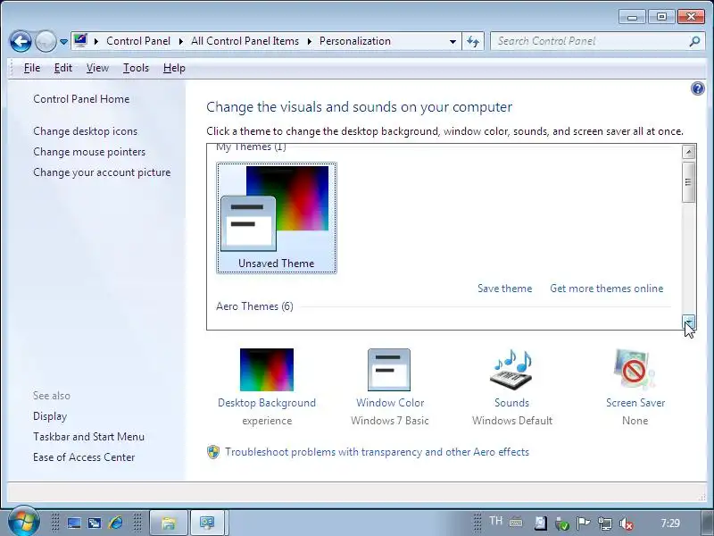714x536 pixels.
Task: Open Troubleshoot problems with transparency link
Action: click(377, 452)
